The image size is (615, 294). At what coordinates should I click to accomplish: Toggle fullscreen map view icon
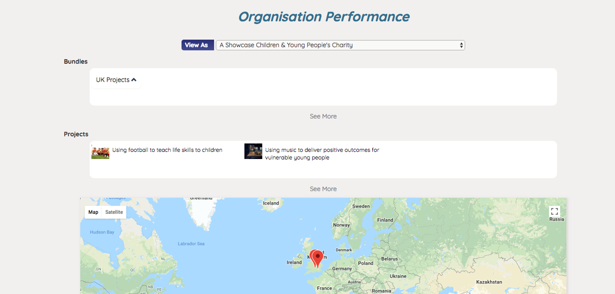(554, 211)
